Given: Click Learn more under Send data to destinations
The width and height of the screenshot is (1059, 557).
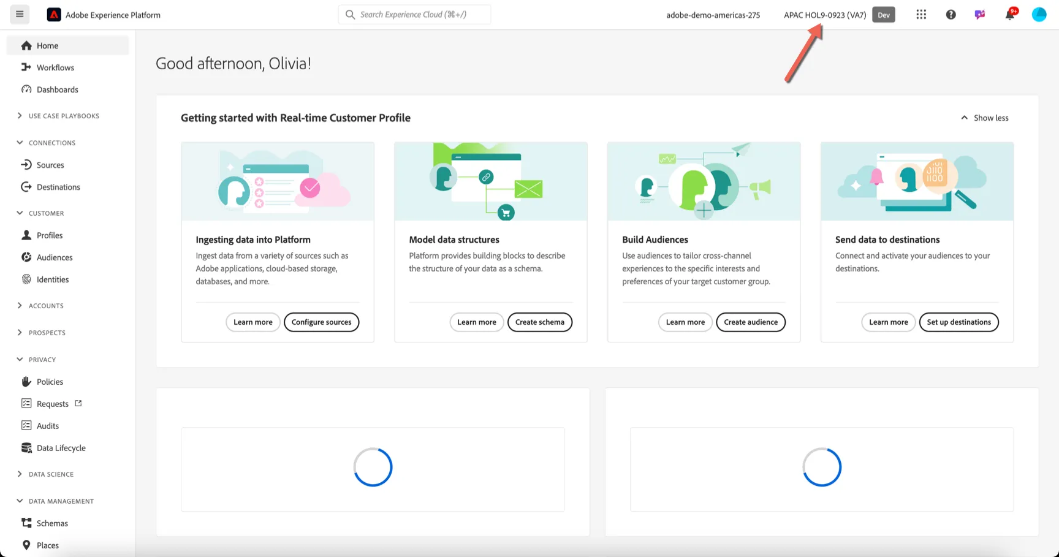Looking at the screenshot, I should pos(889,322).
